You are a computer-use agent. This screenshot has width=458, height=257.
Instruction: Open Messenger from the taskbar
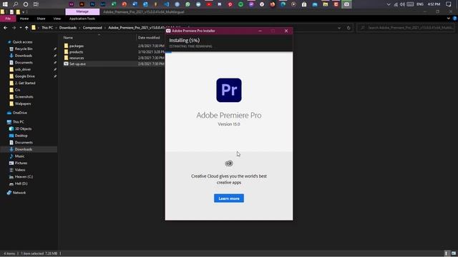point(251,4)
